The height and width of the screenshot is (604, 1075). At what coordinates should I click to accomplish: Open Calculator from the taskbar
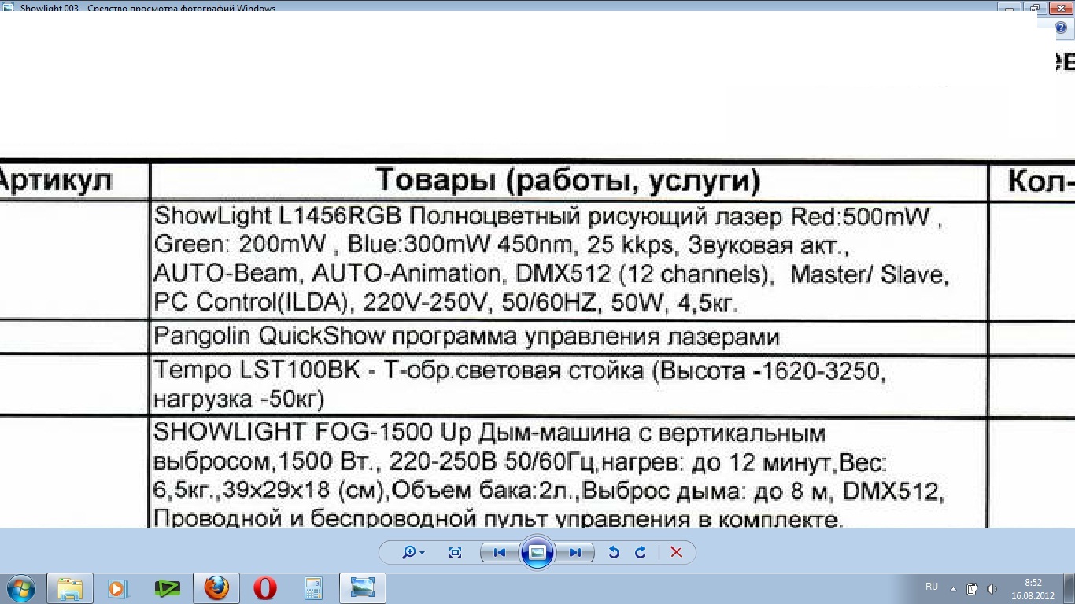314,587
